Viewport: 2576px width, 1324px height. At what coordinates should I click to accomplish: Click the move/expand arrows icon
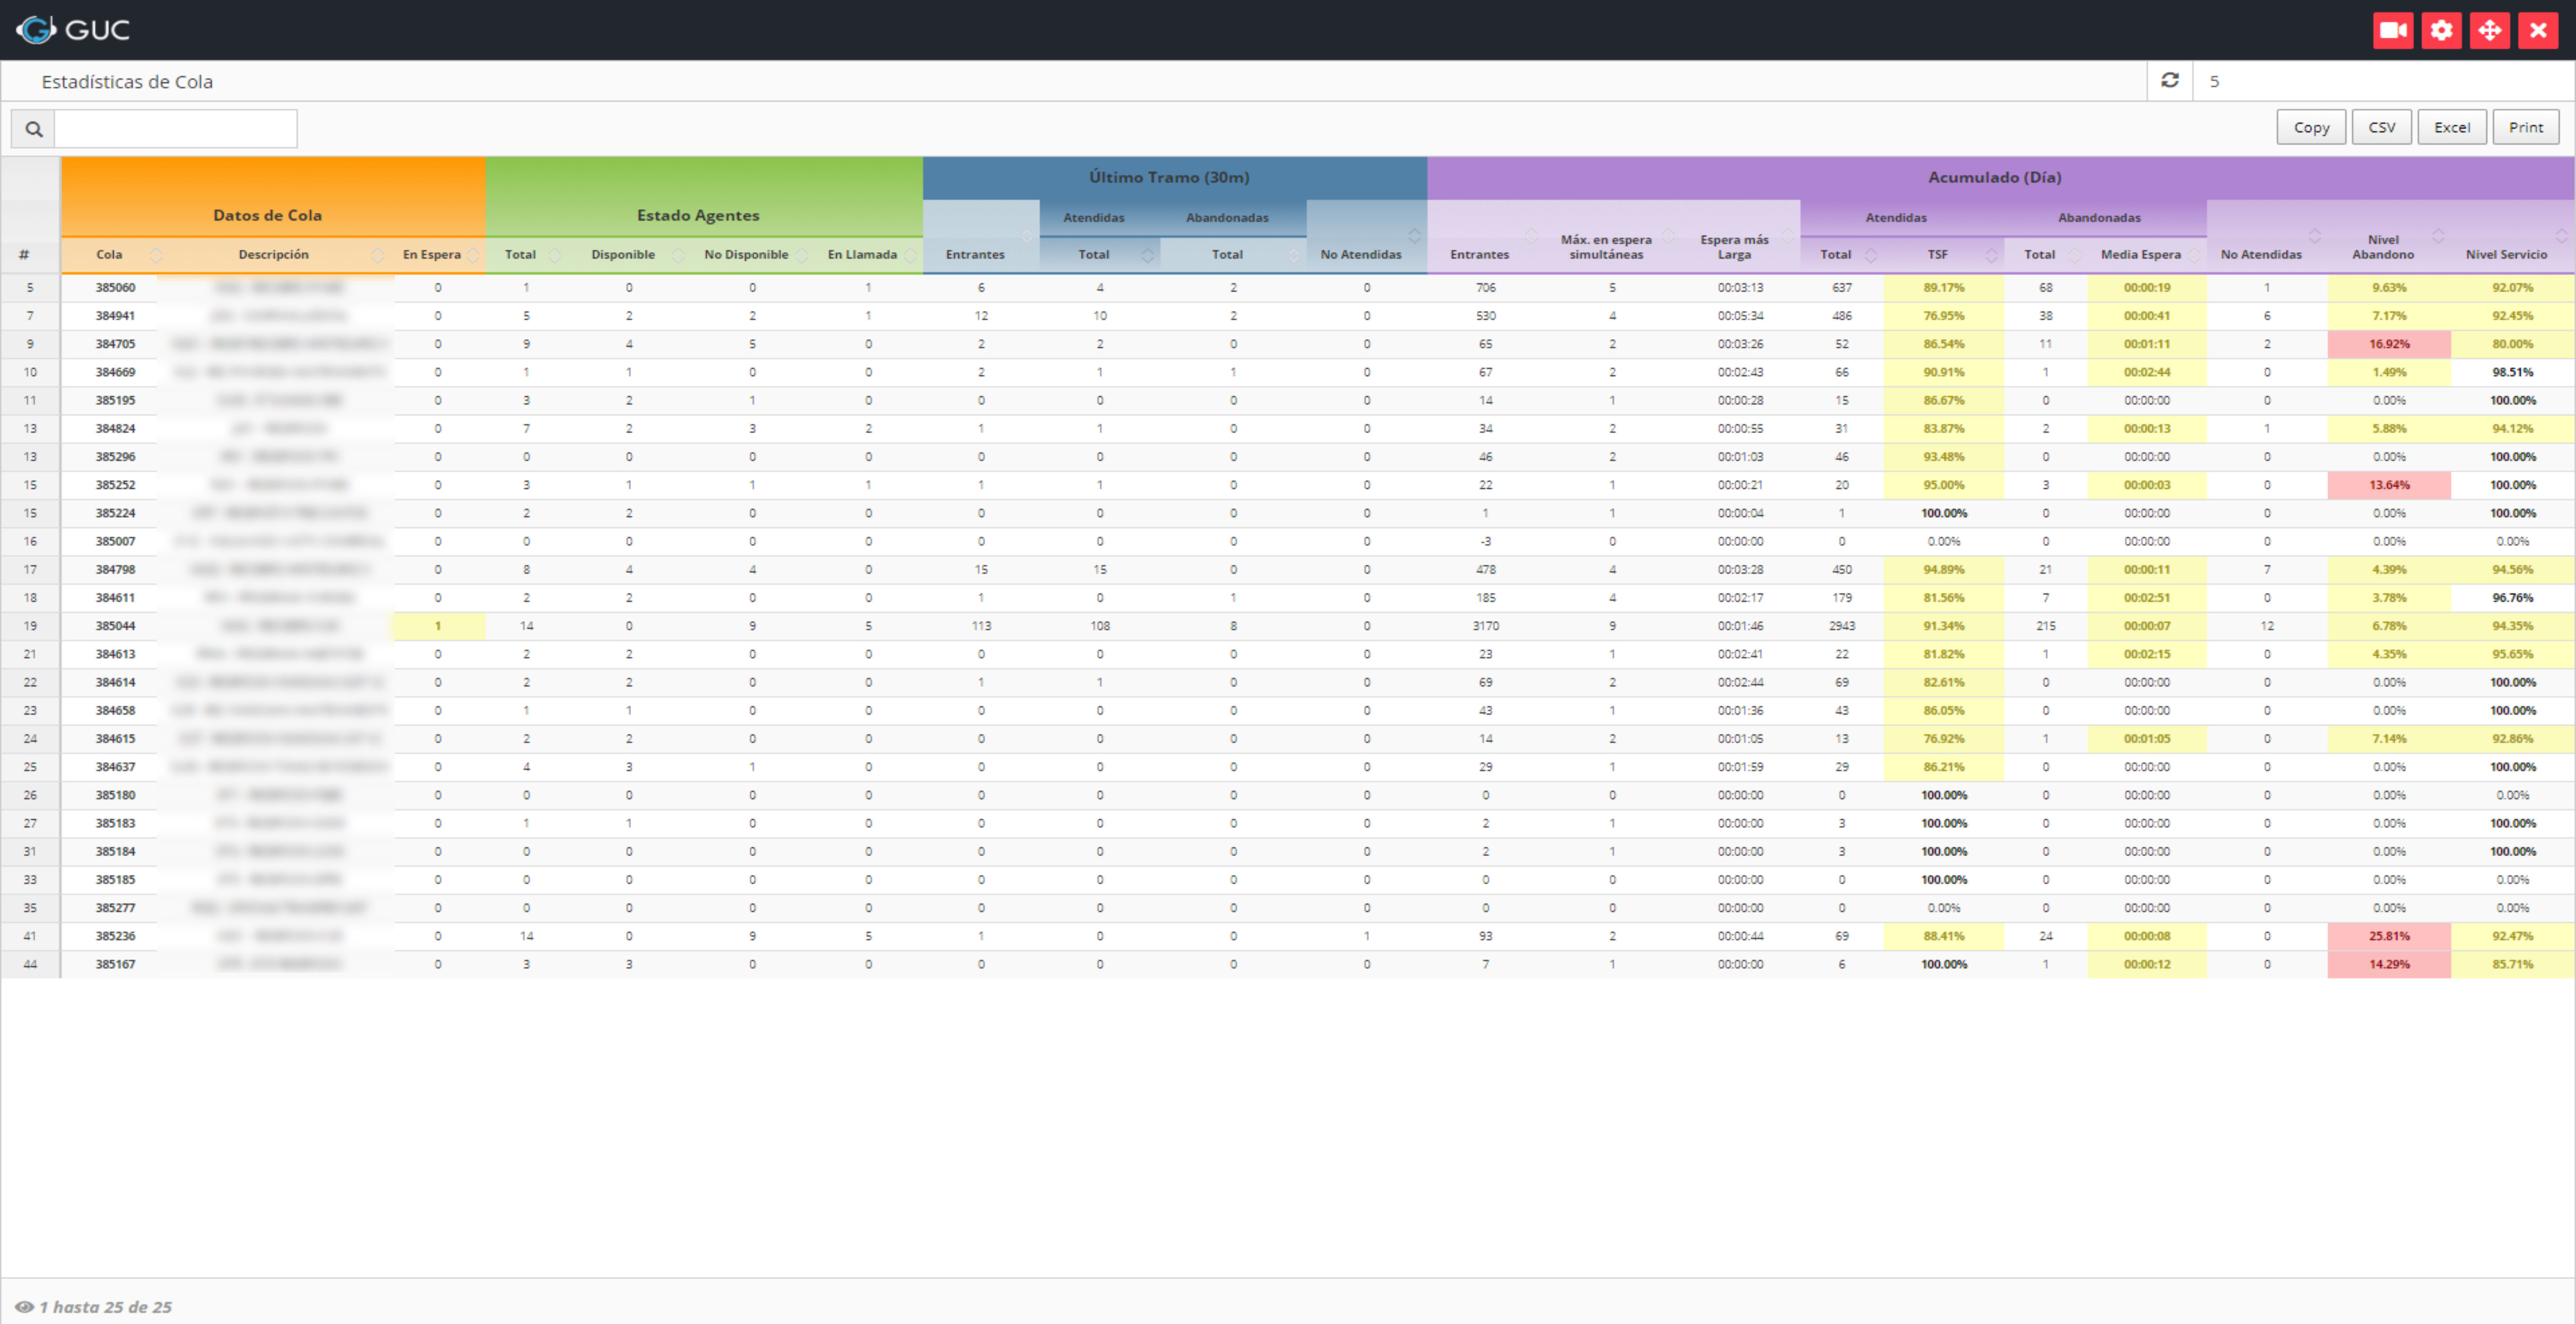click(2490, 30)
